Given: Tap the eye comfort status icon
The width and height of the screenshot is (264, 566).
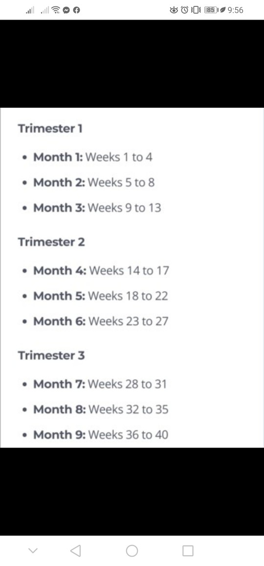Looking at the screenshot, I should (x=174, y=10).
